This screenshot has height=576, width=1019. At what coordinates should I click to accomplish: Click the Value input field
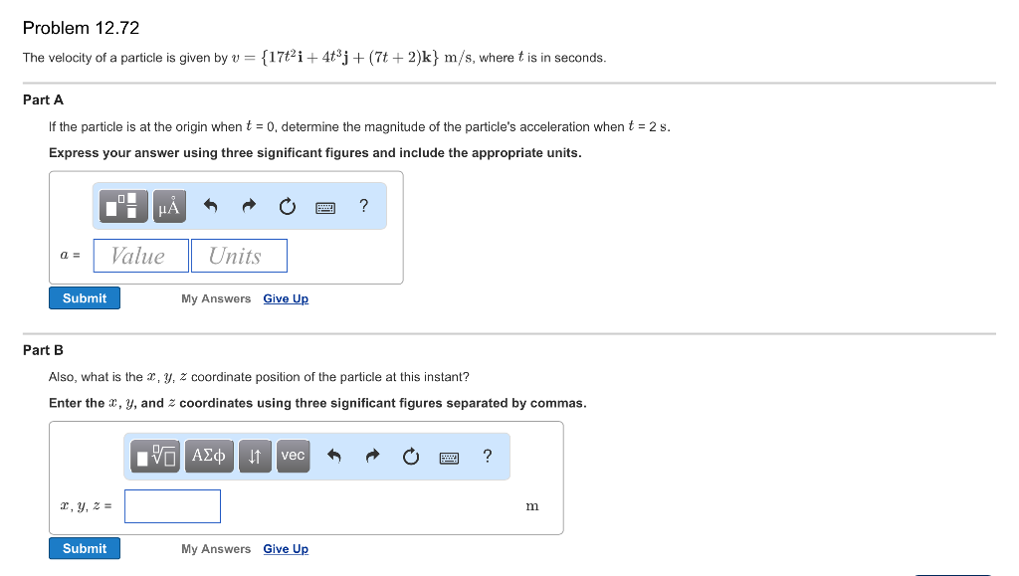(139, 256)
